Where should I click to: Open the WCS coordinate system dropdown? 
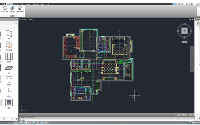184,42
